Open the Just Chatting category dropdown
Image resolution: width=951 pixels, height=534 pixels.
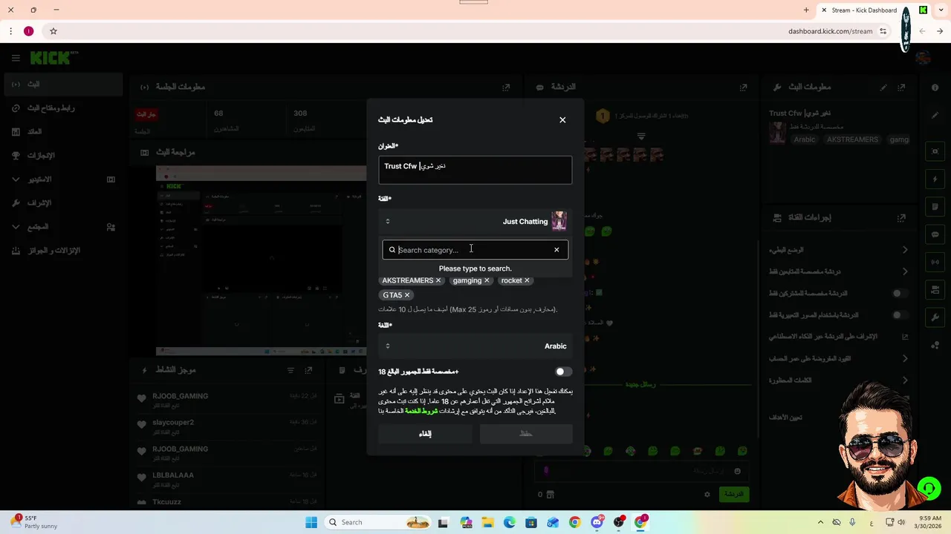[475, 221]
